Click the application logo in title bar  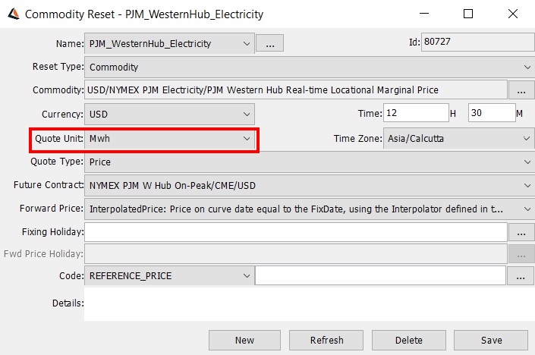(14, 14)
